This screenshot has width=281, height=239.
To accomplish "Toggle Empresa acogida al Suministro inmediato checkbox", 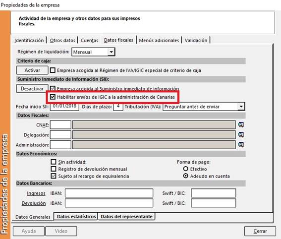I will coord(53,88).
